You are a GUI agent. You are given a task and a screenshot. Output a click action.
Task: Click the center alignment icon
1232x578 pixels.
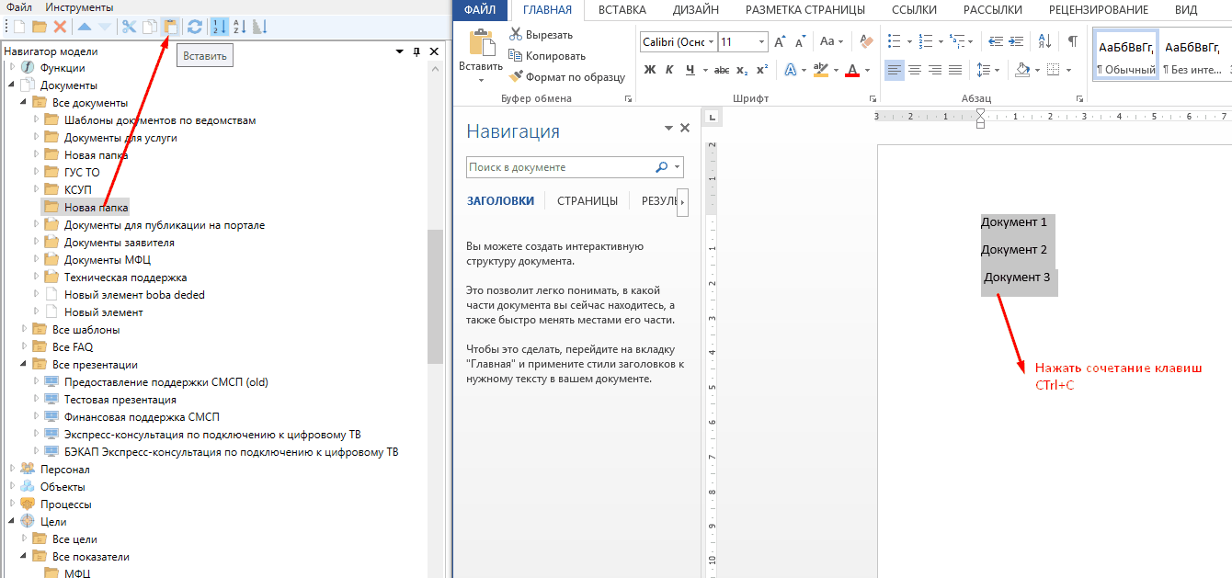pos(916,70)
